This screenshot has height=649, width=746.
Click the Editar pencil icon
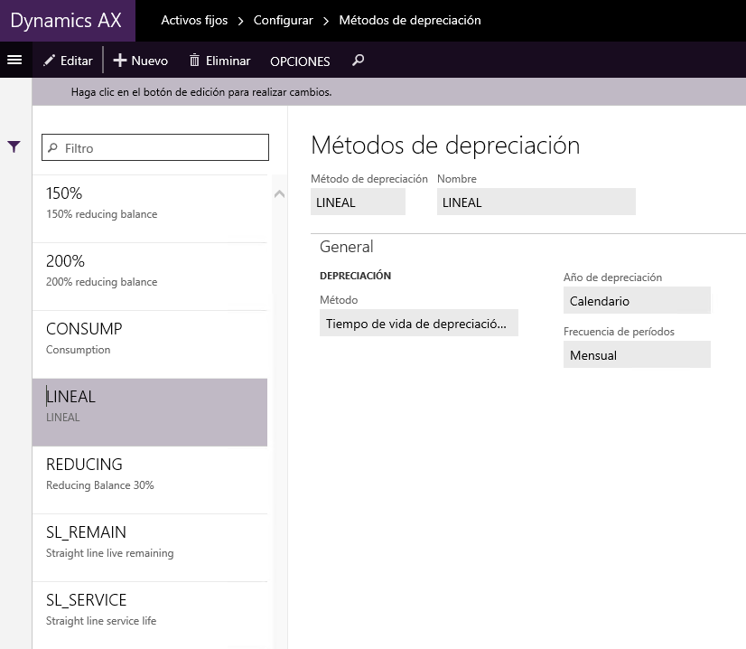(49, 61)
